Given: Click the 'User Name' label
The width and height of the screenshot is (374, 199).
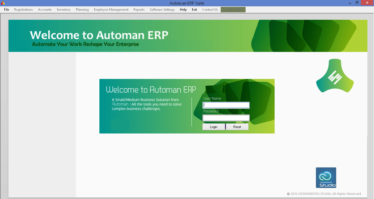Looking at the screenshot, I should point(212,98).
